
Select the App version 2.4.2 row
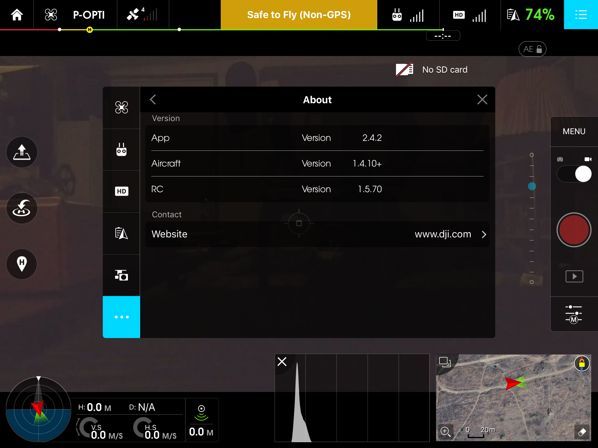coord(317,138)
